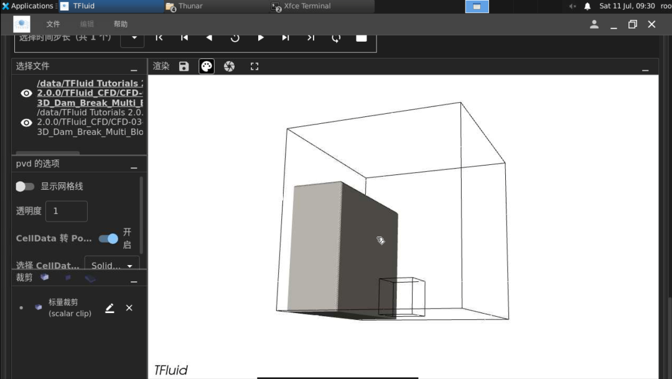The width and height of the screenshot is (672, 379).
Task: Take a screenshot with the camera shutter icon
Action: [229, 67]
